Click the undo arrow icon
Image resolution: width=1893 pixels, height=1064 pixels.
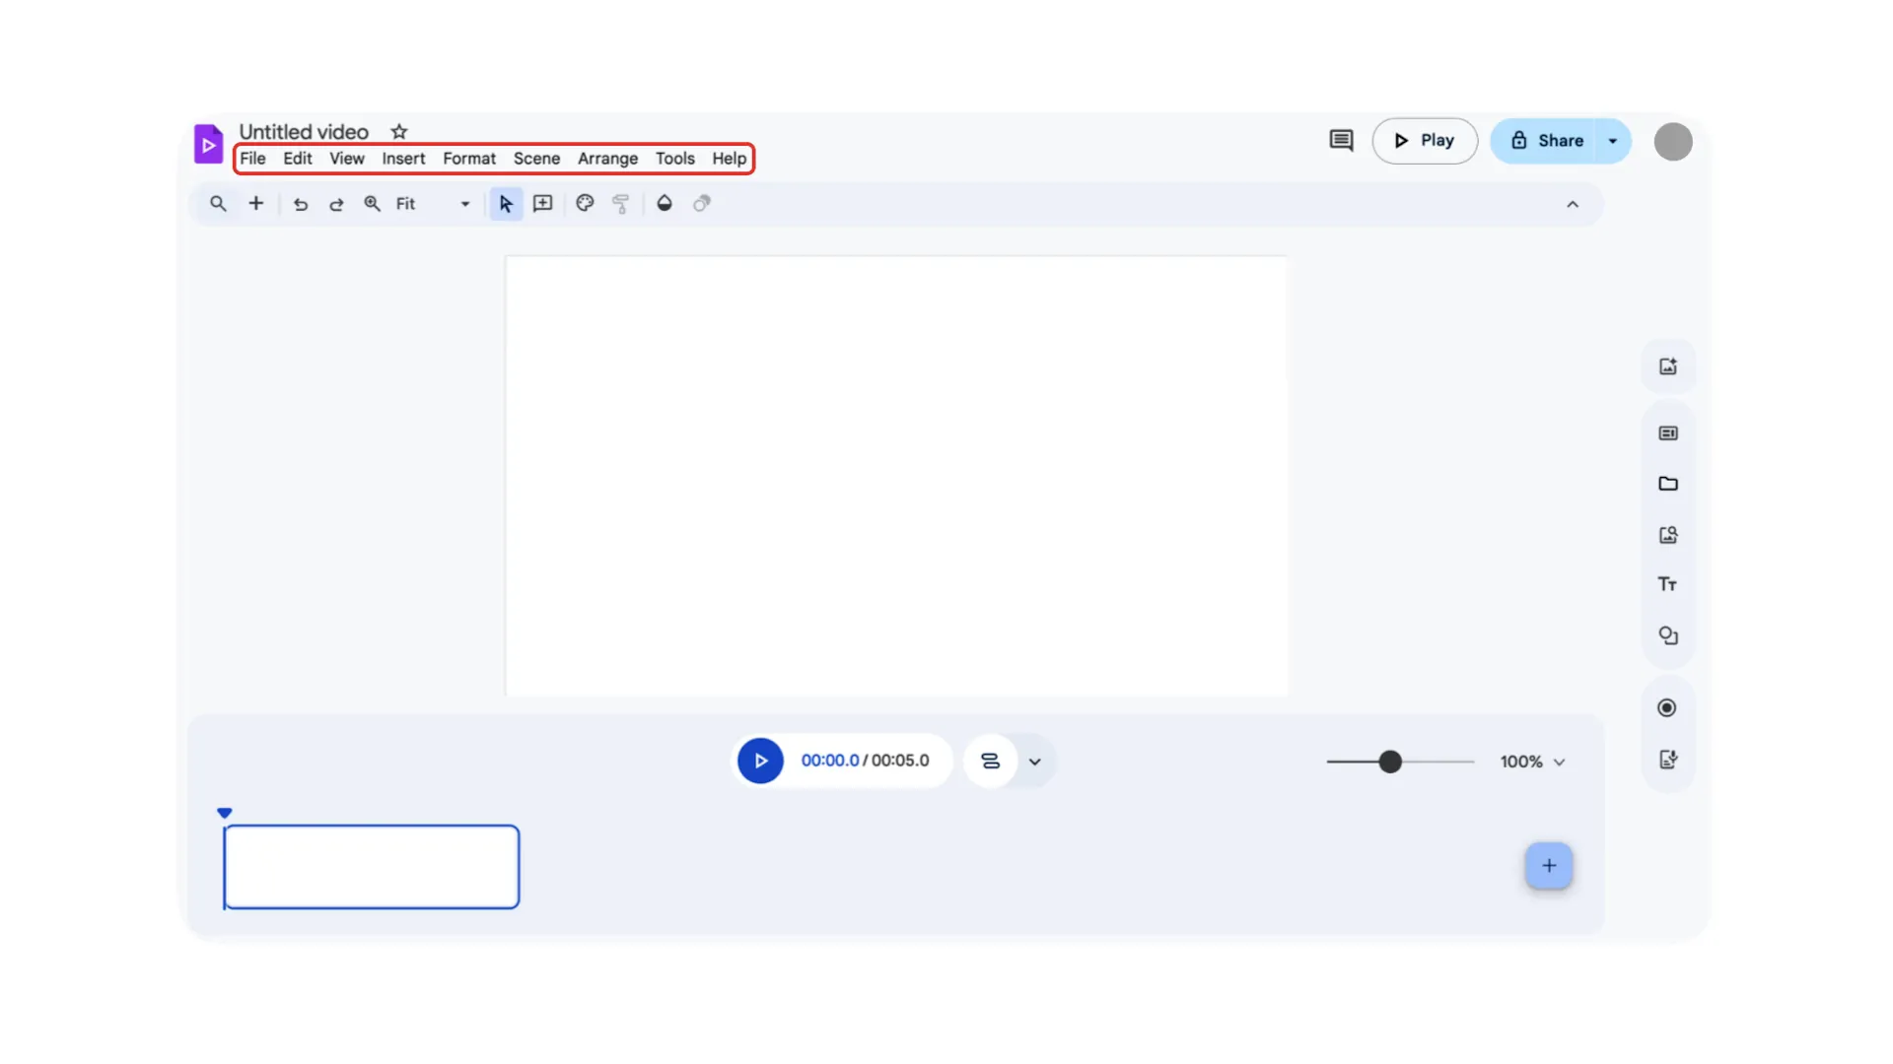[x=299, y=203]
